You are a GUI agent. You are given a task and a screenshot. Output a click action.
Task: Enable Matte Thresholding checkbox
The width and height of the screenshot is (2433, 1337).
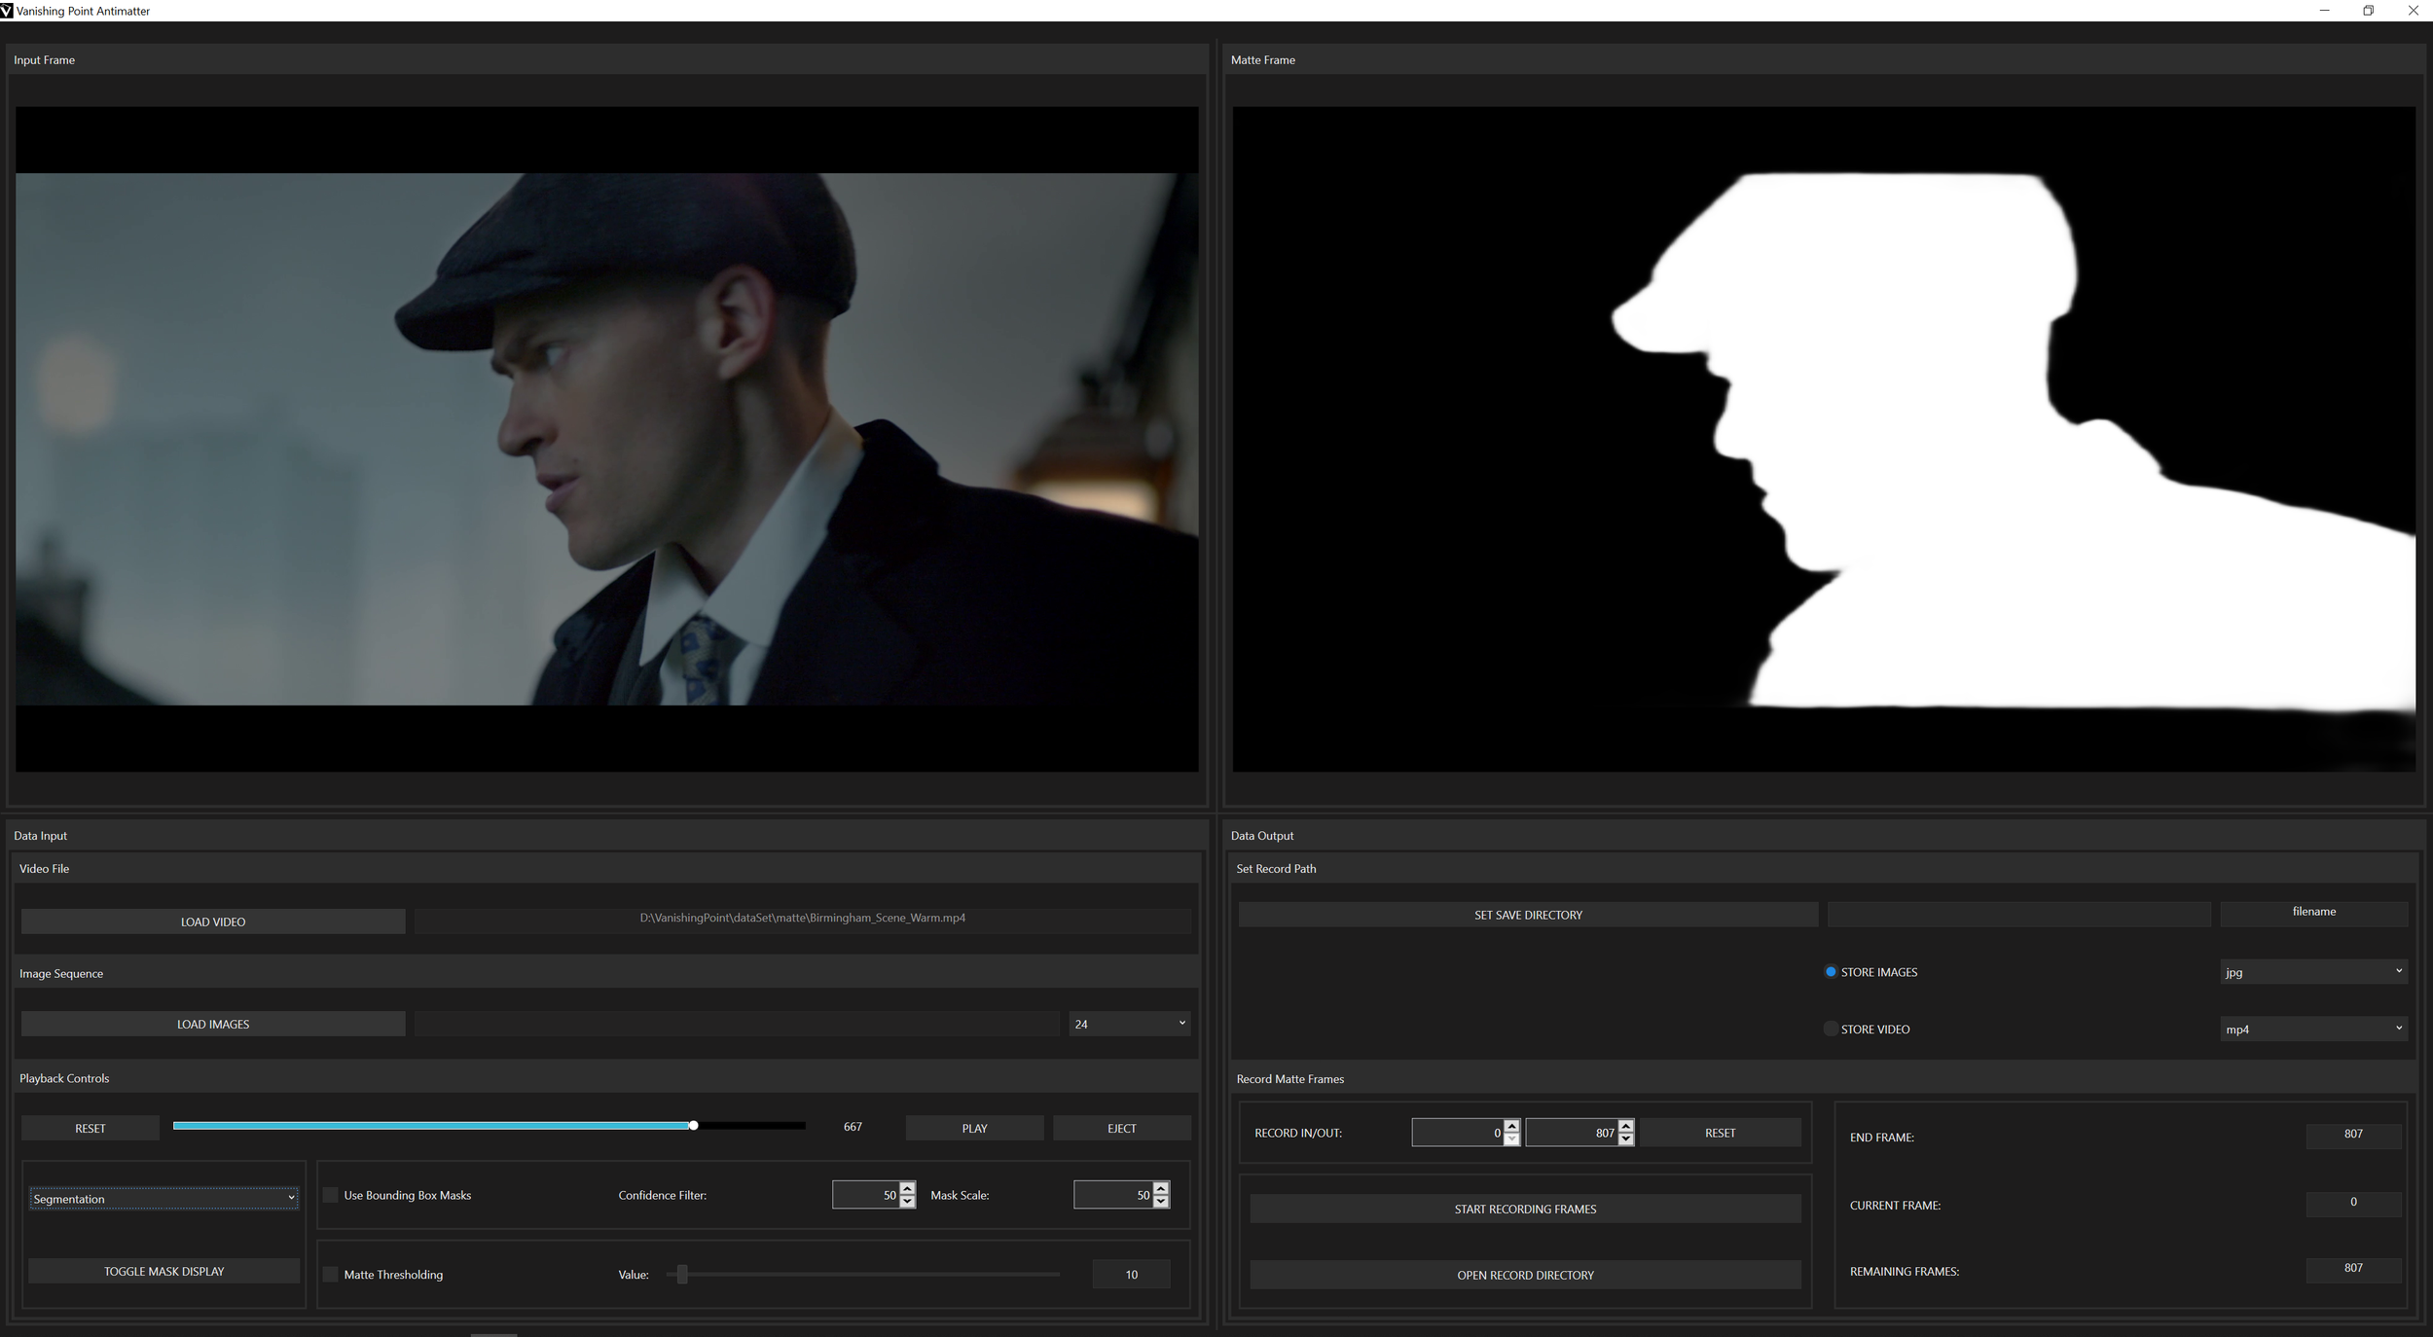331,1275
